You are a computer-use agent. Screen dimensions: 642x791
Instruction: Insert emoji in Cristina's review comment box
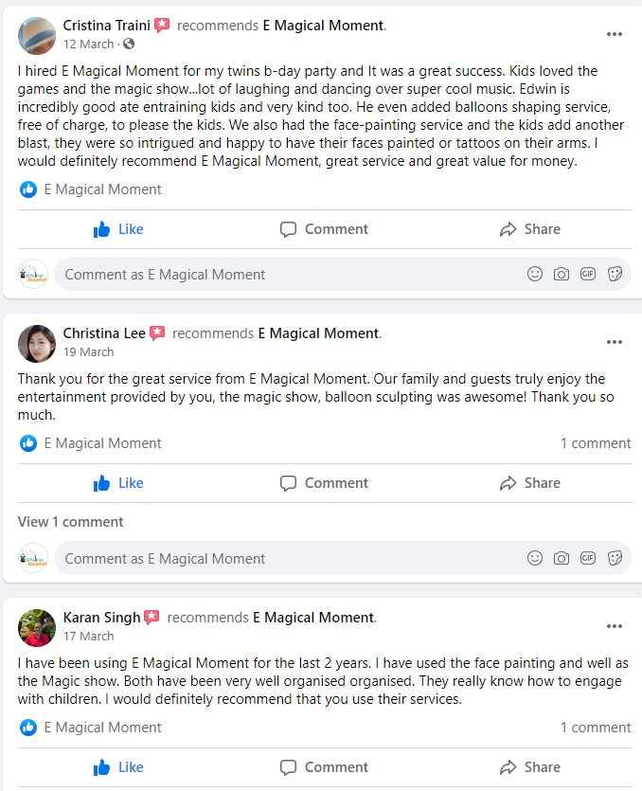535,274
